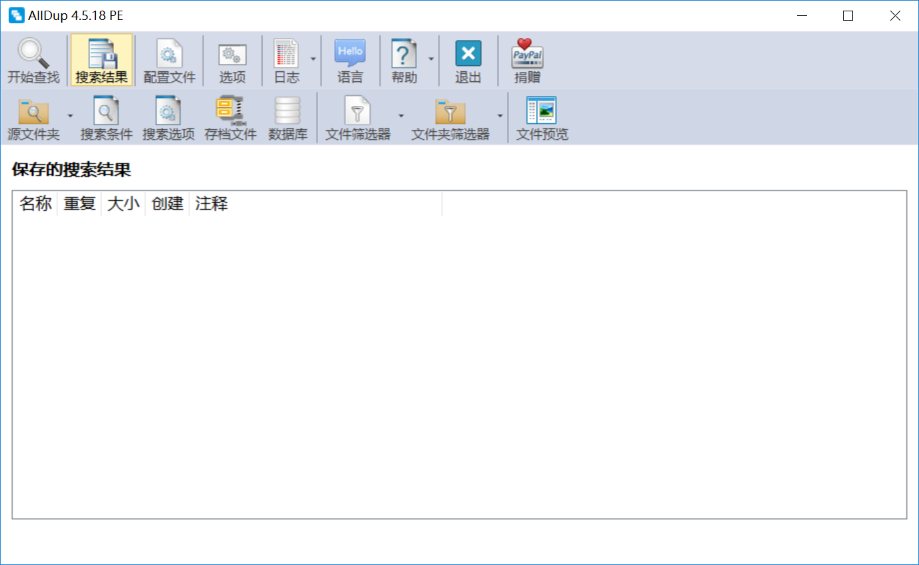Image resolution: width=919 pixels, height=565 pixels.
Task: Sort by the 名称 column header
Action: point(35,204)
